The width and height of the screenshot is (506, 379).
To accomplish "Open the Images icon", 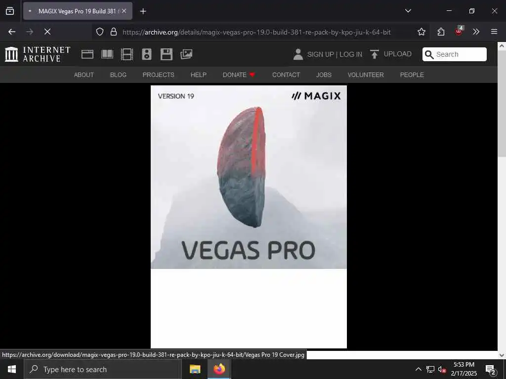I will [186, 54].
